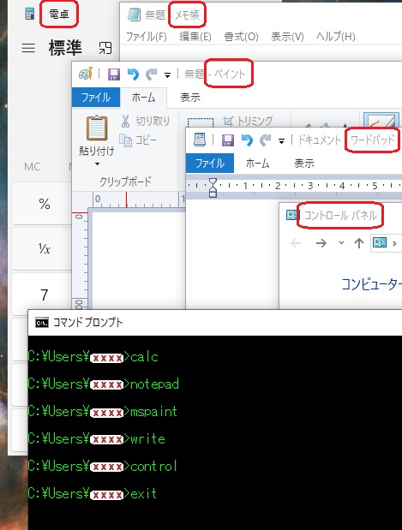Click the Forward arrow in Control Panel

click(321, 243)
